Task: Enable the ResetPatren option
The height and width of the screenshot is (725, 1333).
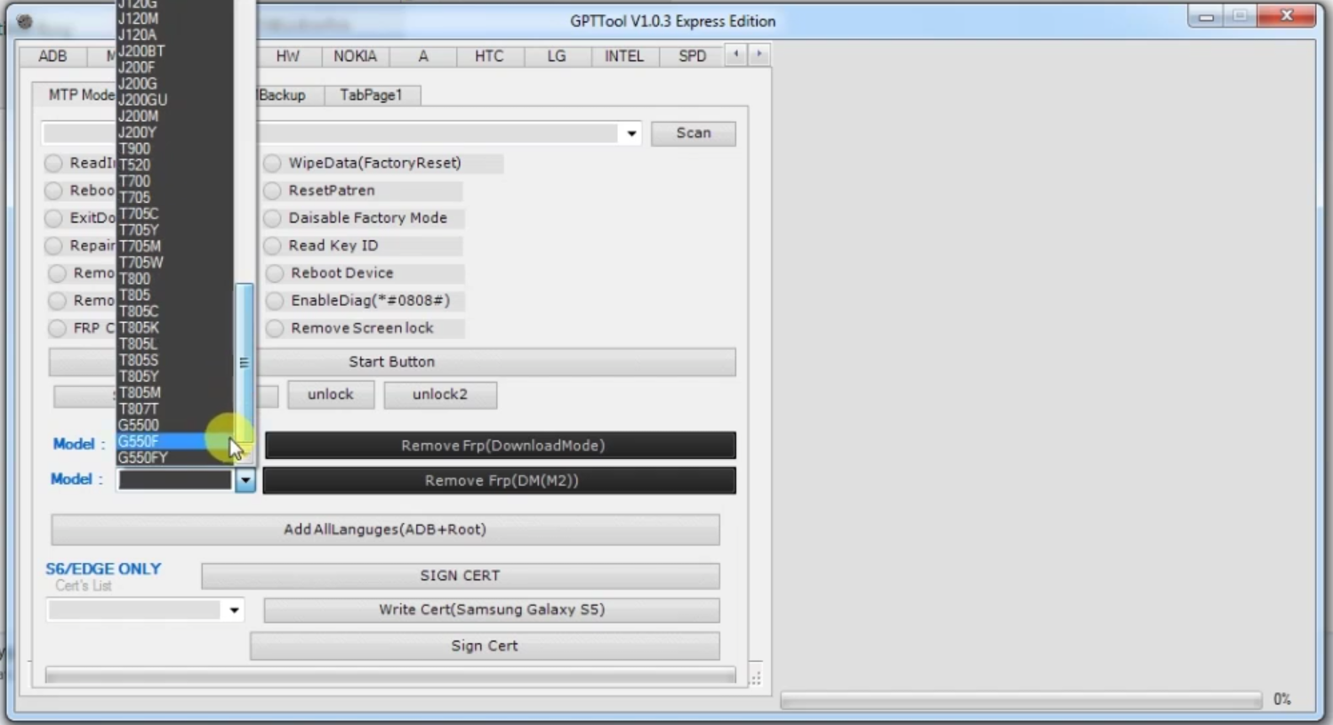Action: 273,190
